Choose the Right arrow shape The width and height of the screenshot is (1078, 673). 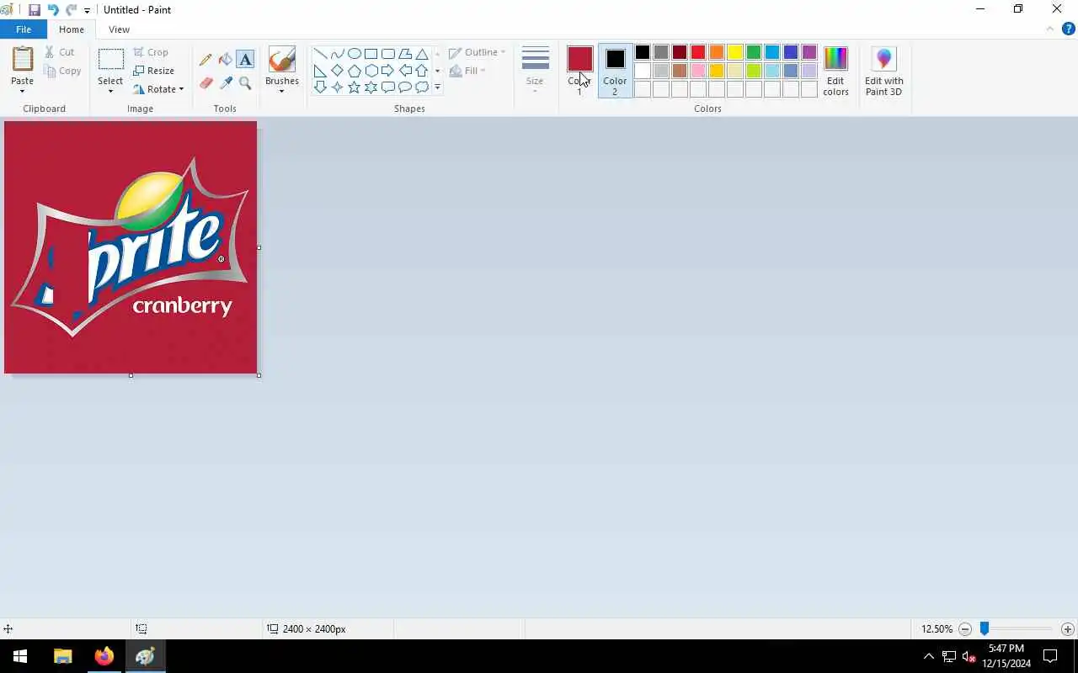pos(387,71)
